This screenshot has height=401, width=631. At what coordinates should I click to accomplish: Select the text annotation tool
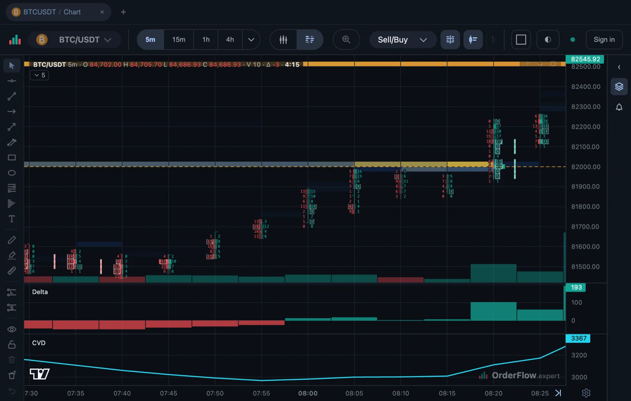tap(12, 219)
